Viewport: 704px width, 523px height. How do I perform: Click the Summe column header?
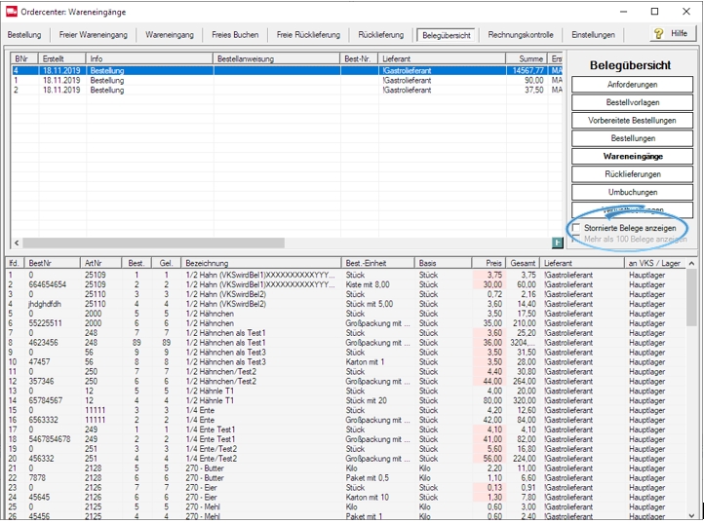(527, 58)
